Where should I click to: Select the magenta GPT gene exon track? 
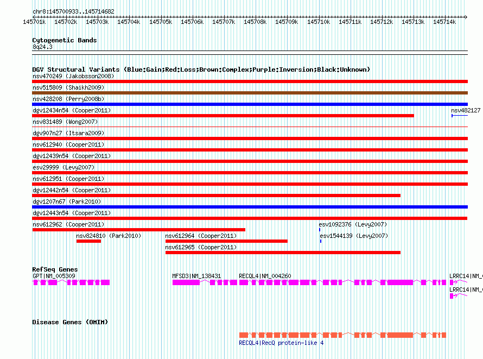tap(71, 282)
